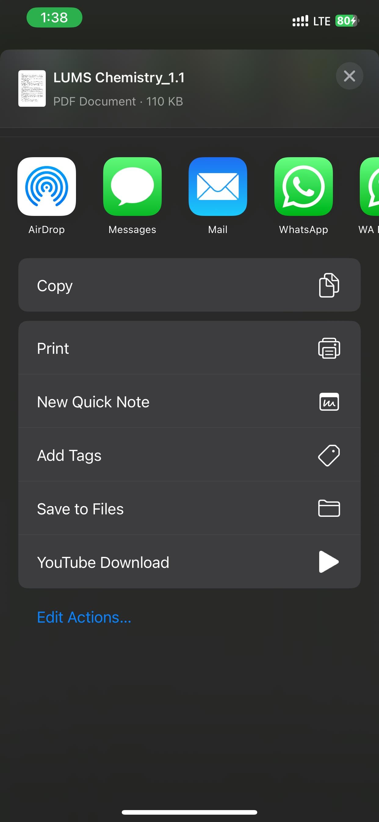
Task: Close the share sheet with X button
Action: point(349,76)
